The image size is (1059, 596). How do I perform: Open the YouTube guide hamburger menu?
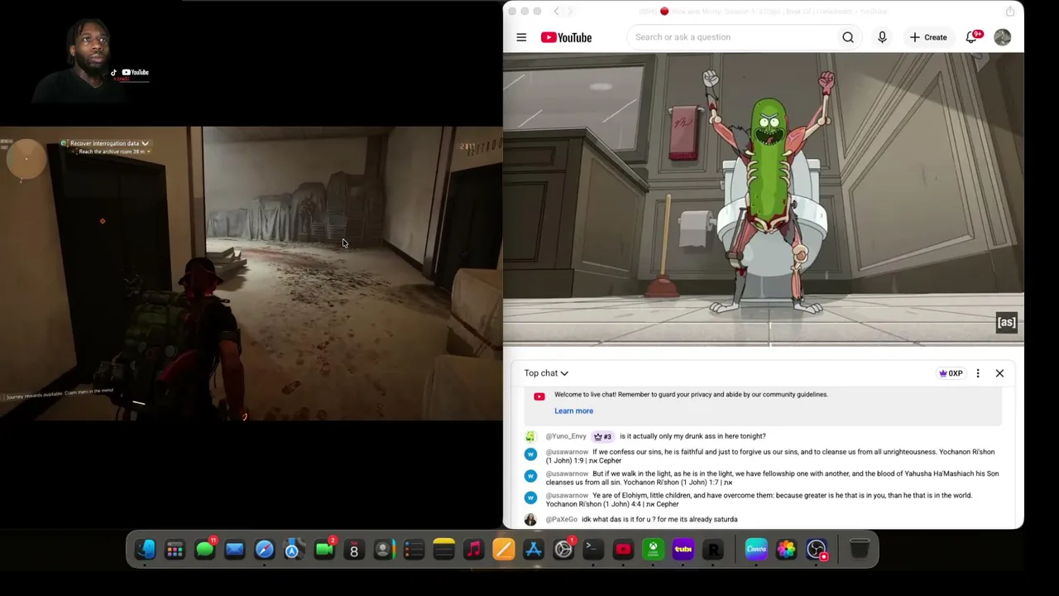coord(521,37)
